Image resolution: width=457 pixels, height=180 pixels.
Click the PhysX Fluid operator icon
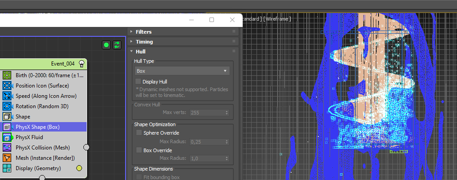pos(7,137)
